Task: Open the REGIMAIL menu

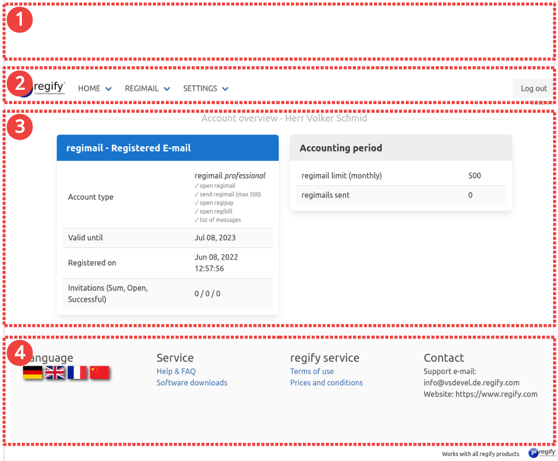Action: [141, 88]
